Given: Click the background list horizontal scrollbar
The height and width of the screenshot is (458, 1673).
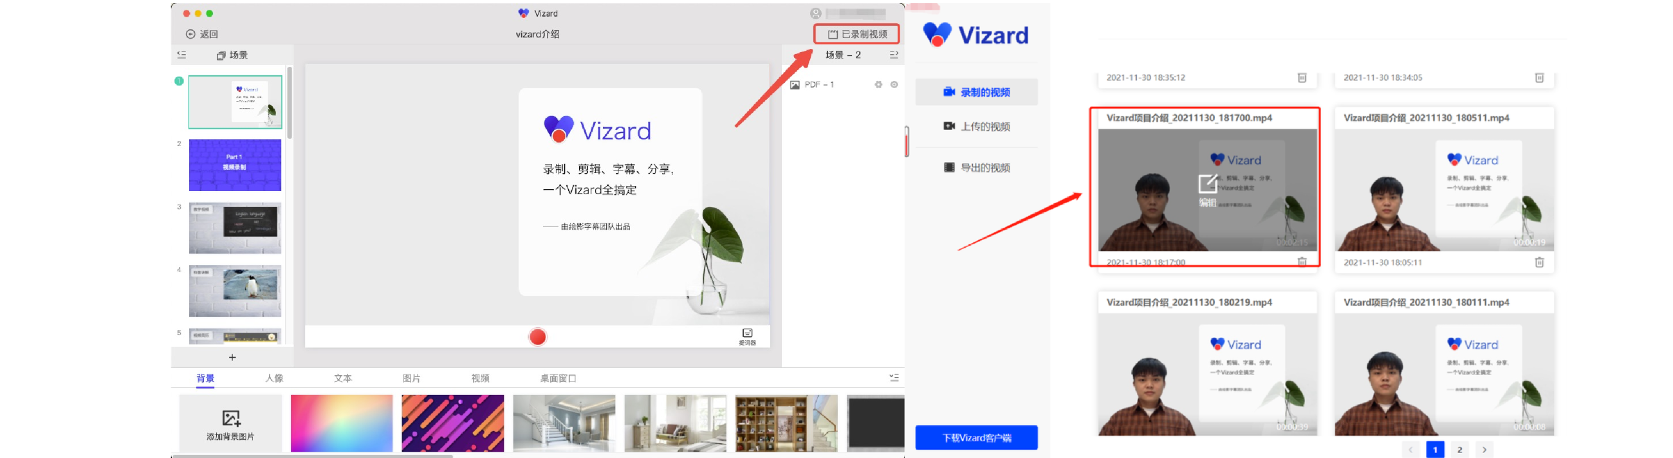Looking at the screenshot, I should (x=311, y=456).
